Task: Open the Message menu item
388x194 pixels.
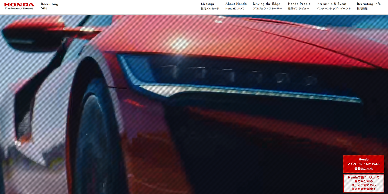Action: tap(210, 6)
